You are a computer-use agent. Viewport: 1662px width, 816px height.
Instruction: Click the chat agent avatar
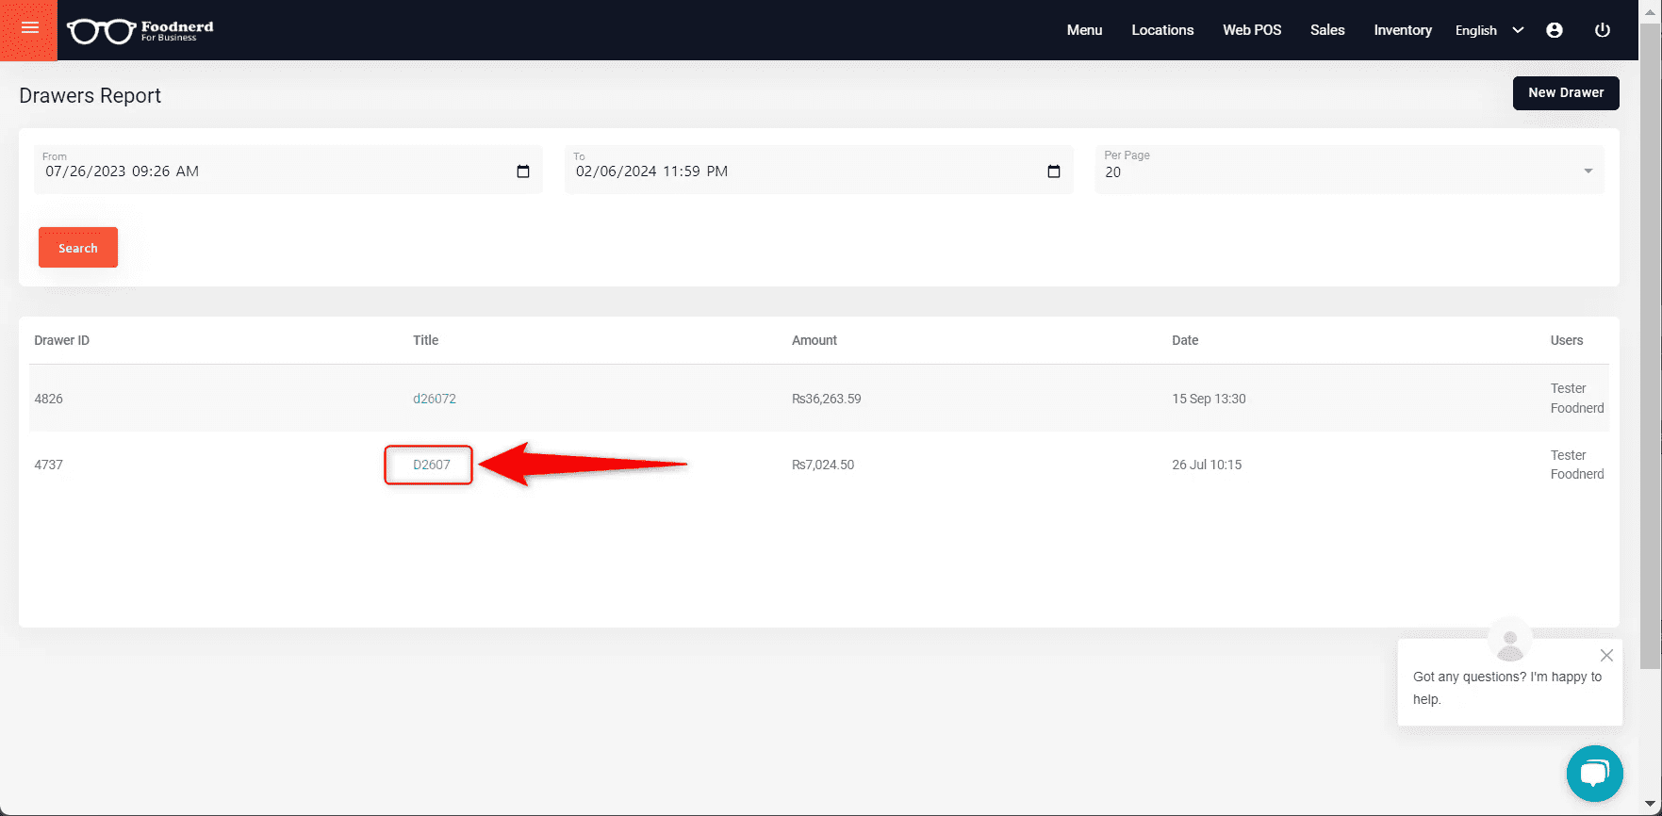pyautogui.click(x=1509, y=642)
